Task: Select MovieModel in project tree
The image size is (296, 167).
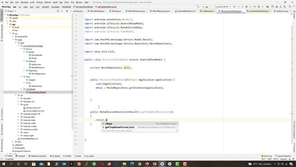Action: 35,55
